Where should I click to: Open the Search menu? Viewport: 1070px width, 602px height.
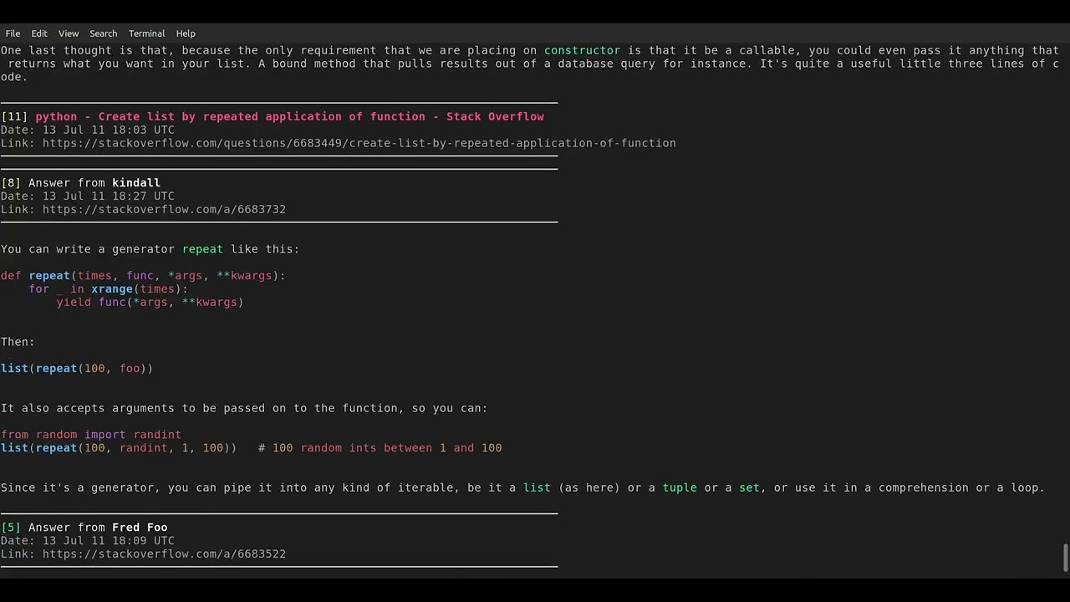(104, 33)
